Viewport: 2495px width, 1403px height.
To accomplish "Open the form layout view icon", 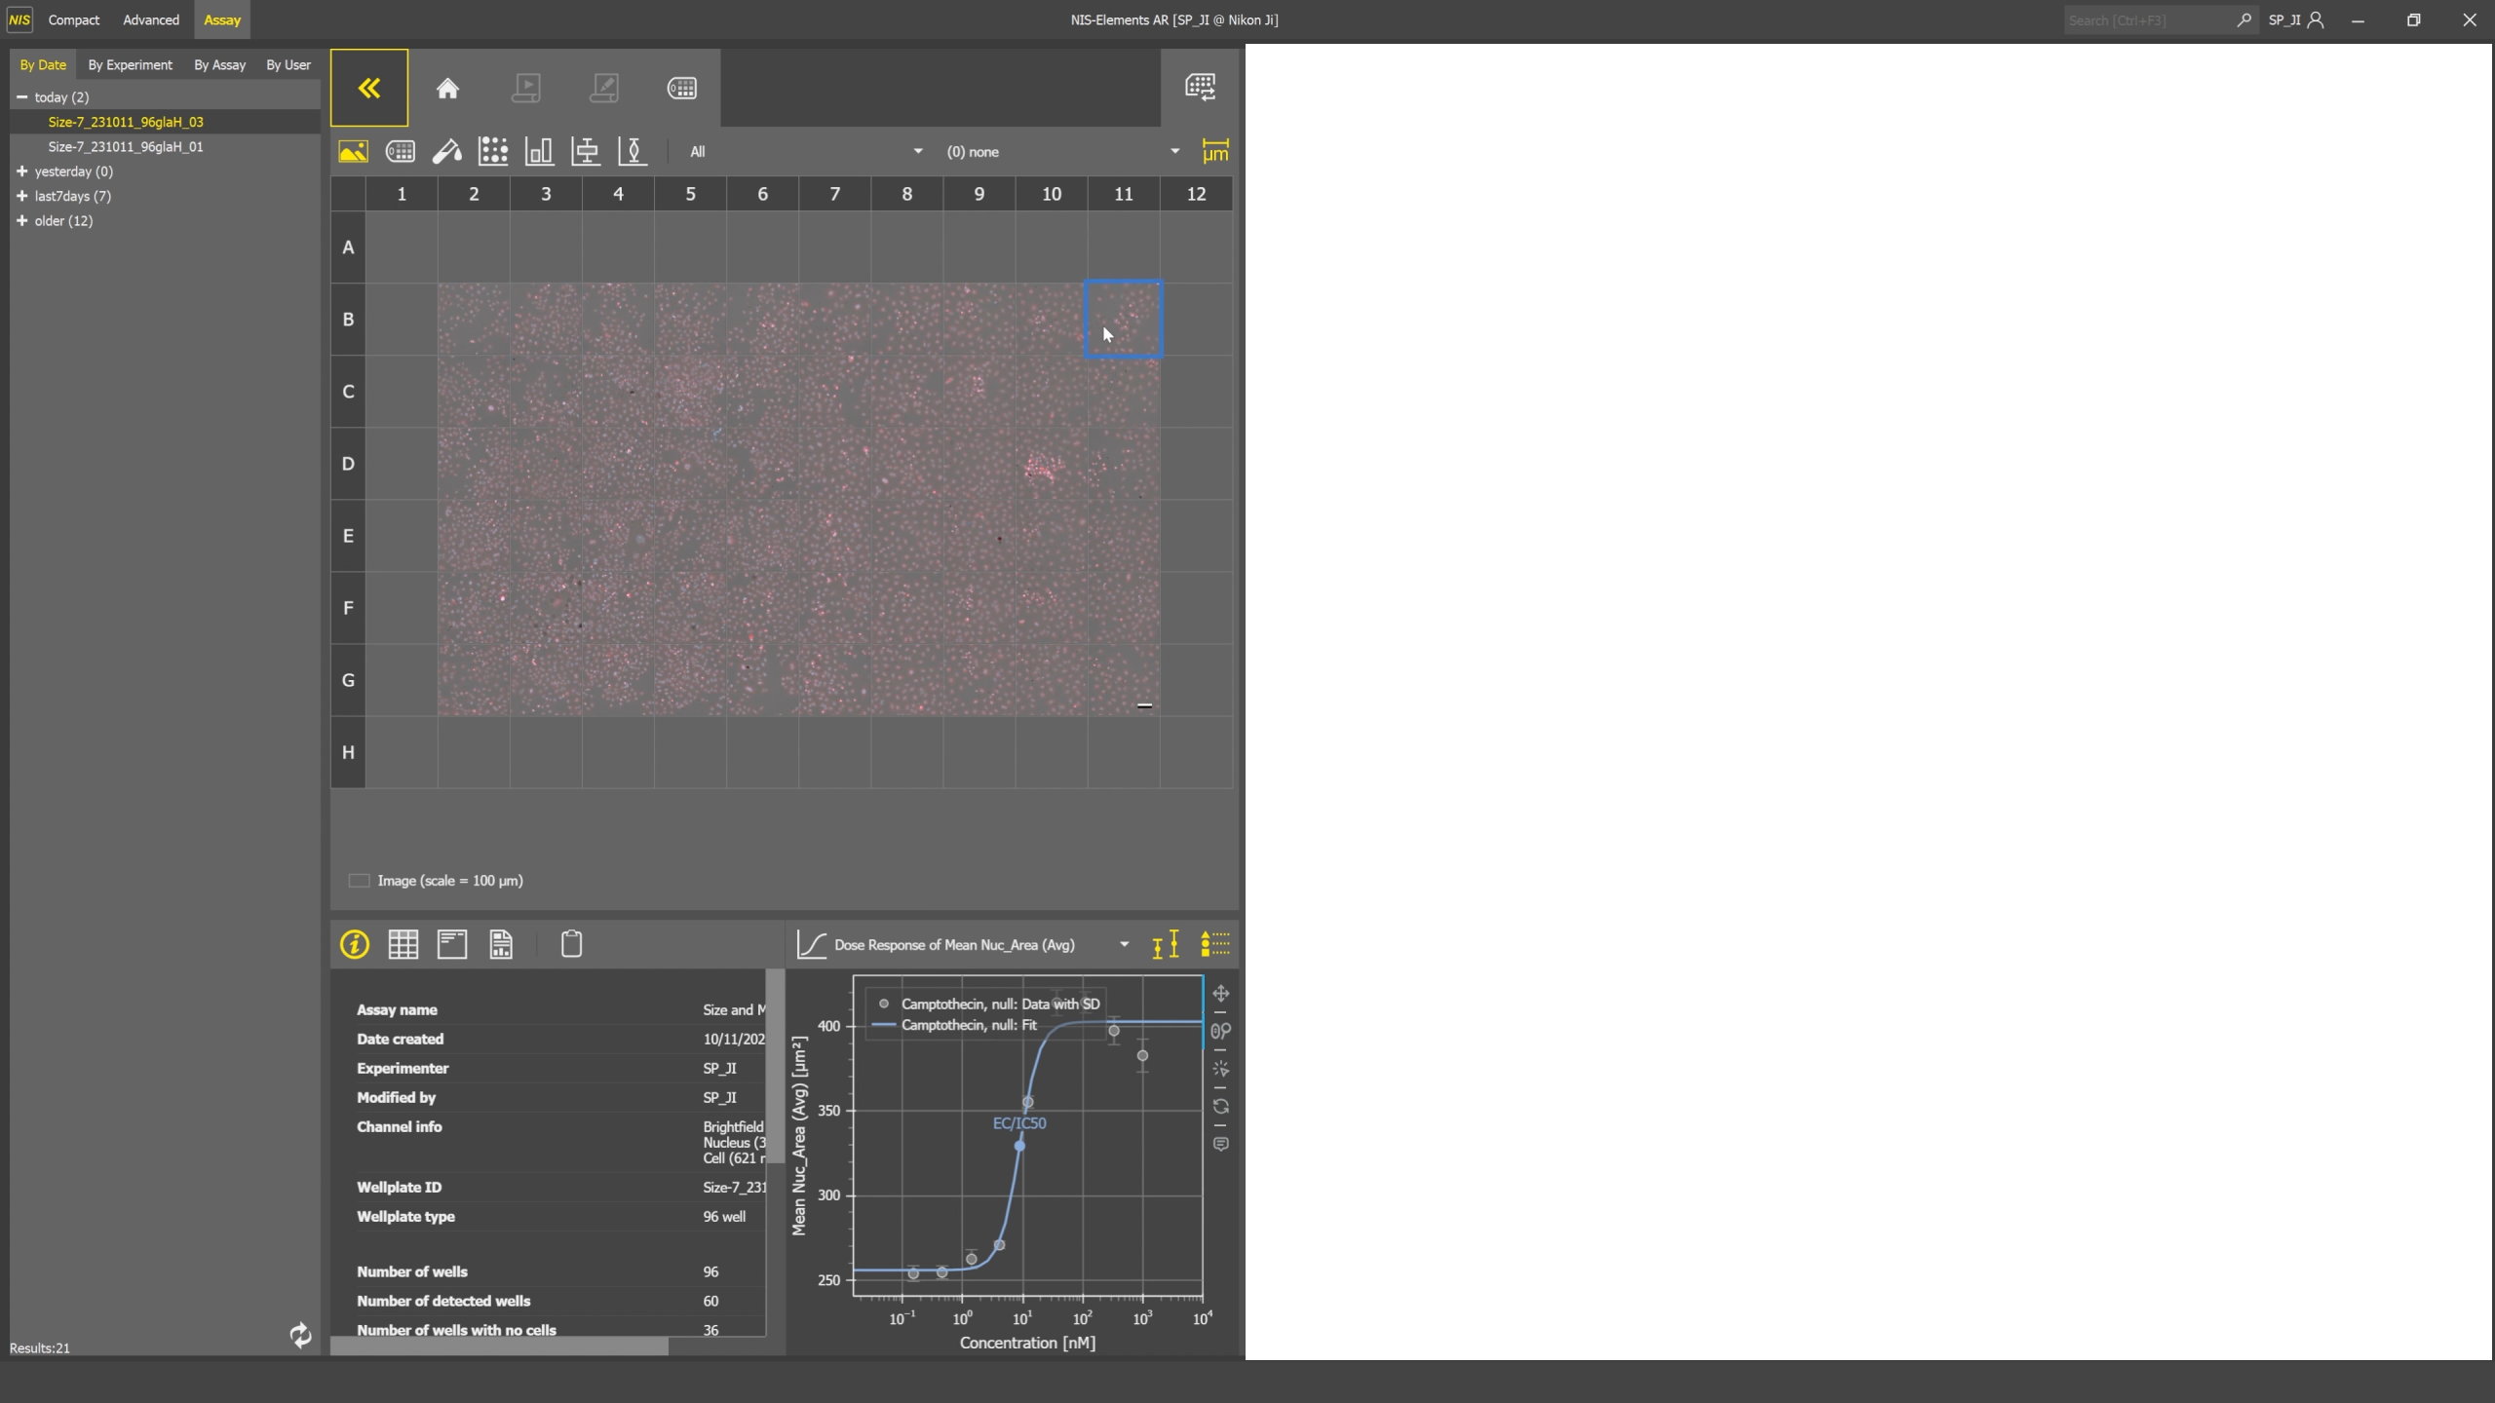I will (x=452, y=944).
